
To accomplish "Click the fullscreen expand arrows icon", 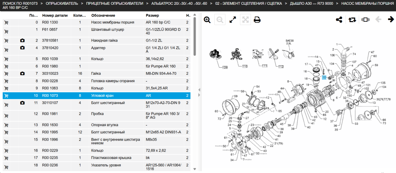I will pyautogui.click(x=232, y=20).
